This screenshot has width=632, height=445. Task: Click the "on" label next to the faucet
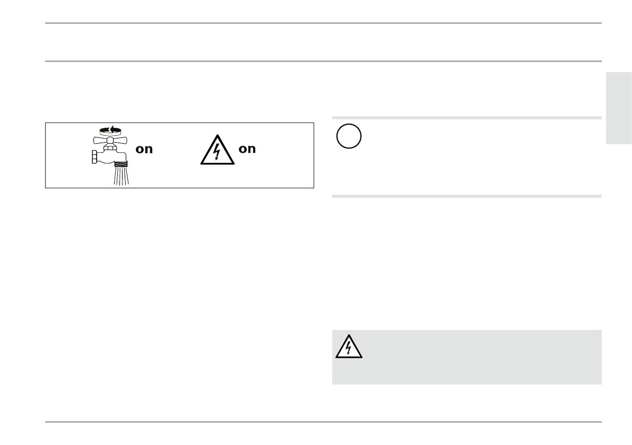(x=144, y=150)
